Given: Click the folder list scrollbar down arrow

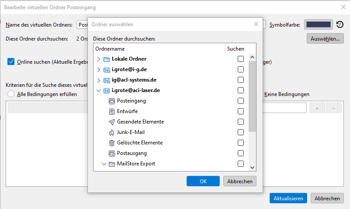Looking at the screenshot, I should pyautogui.click(x=252, y=167).
